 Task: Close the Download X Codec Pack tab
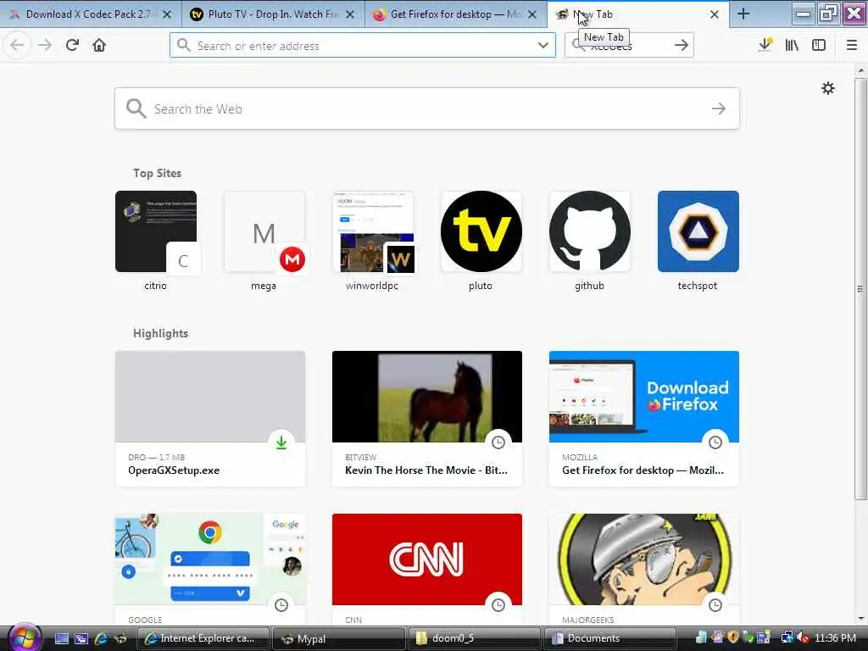[x=167, y=14]
